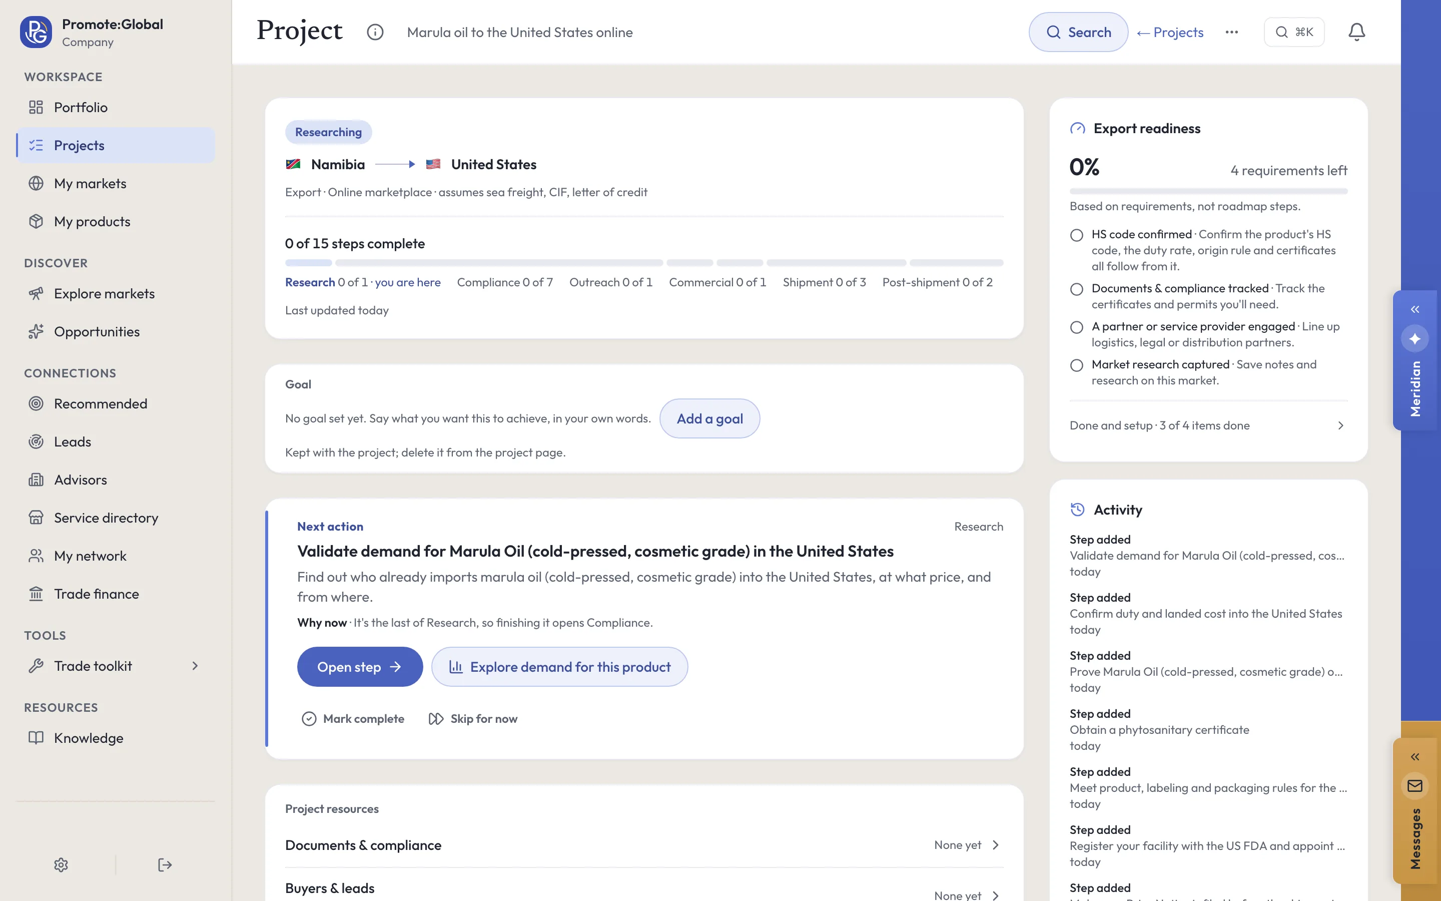Click the Meridian sparkle icon
Screen dimensions: 1441x901
1415,338
